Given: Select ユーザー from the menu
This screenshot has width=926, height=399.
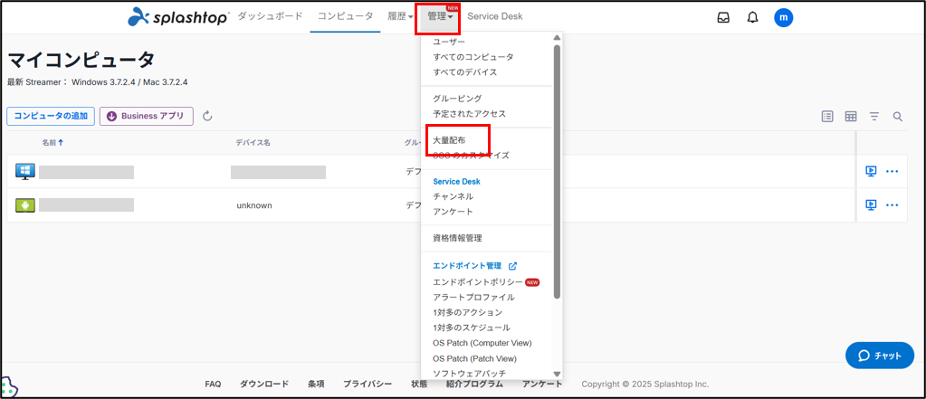Looking at the screenshot, I should coord(449,42).
